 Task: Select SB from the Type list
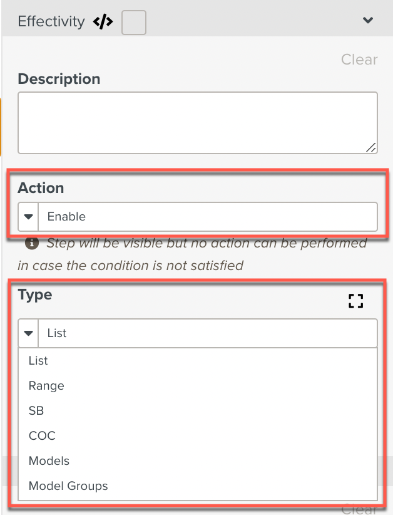36,411
